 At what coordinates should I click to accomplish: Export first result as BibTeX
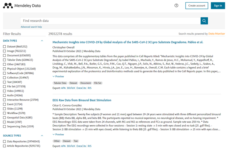click(71, 88)
